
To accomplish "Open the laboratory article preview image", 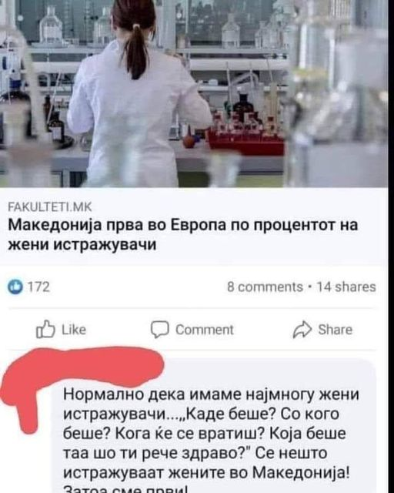I will [194, 94].
